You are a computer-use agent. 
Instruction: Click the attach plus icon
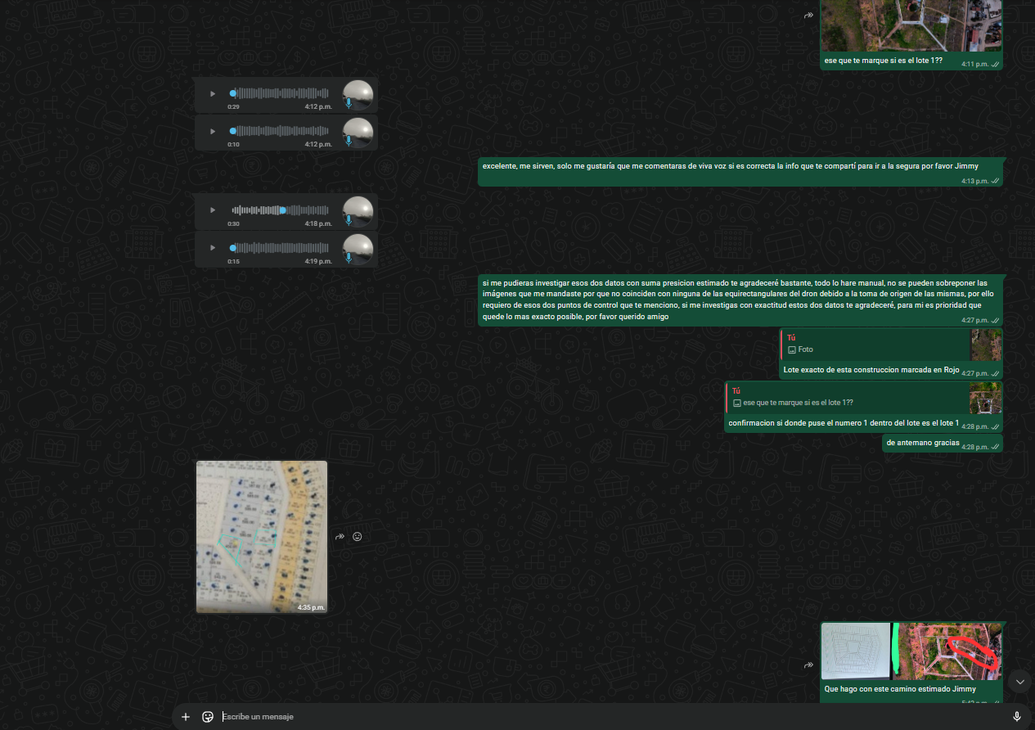[x=186, y=717]
